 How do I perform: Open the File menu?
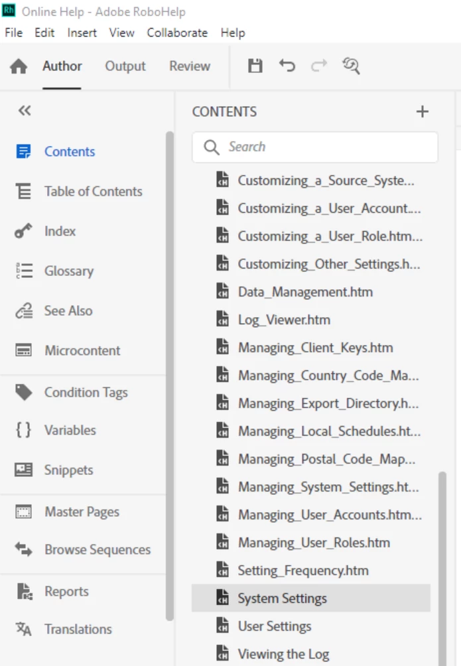tap(13, 33)
